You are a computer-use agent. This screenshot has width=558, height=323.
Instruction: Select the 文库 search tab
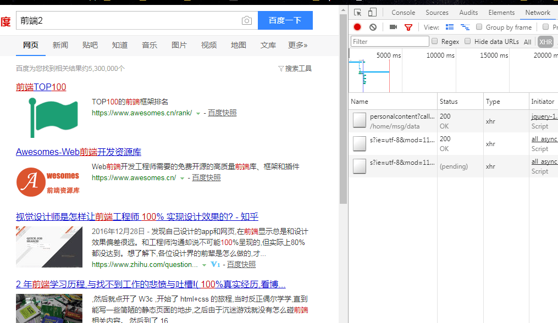268,45
